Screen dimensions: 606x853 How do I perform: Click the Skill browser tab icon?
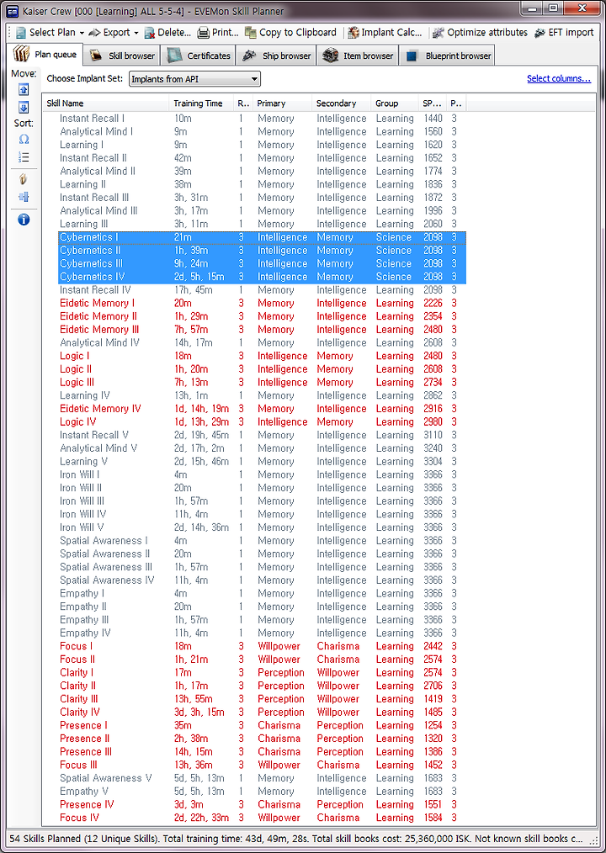(x=97, y=56)
